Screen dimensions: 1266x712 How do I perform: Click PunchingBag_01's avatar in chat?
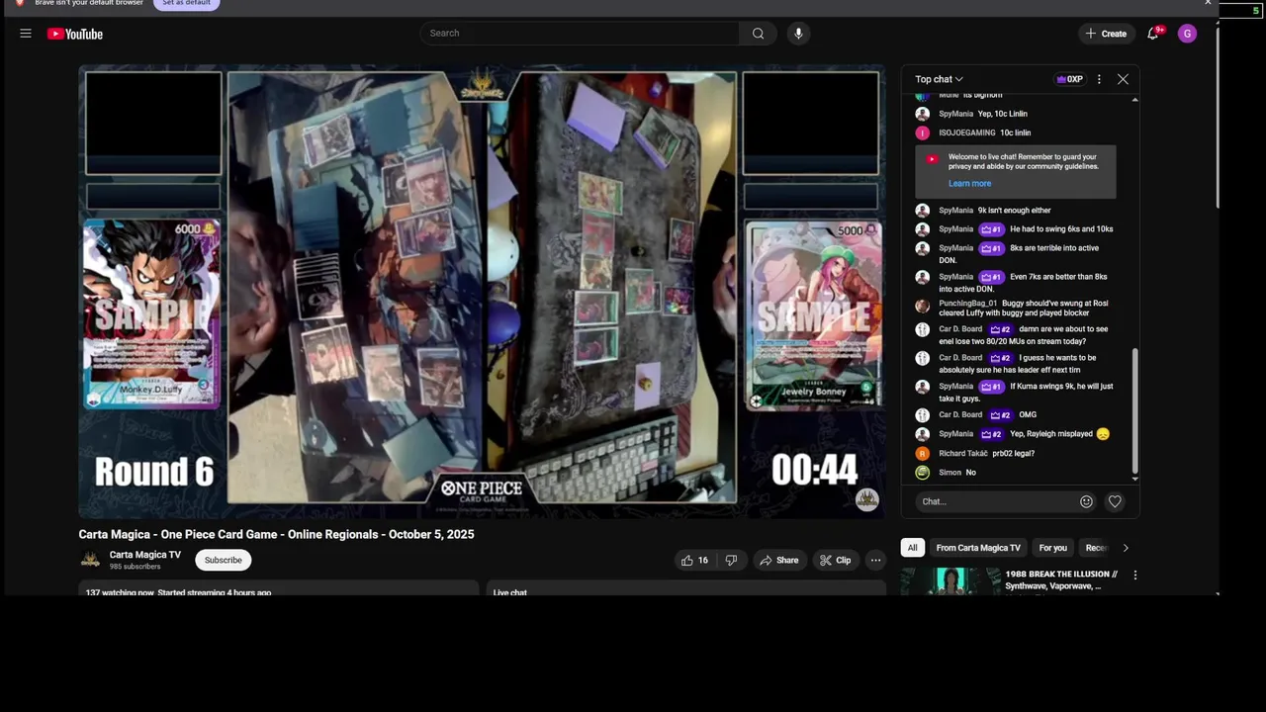pos(923,307)
